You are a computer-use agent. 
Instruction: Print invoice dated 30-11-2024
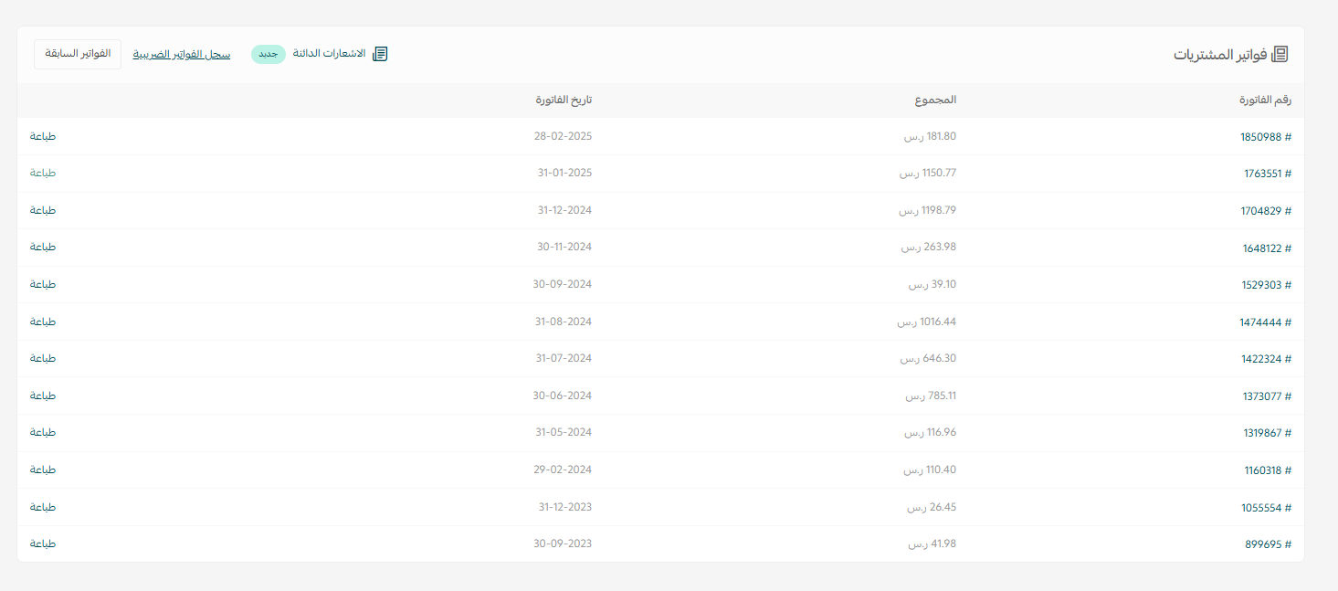pos(43,247)
